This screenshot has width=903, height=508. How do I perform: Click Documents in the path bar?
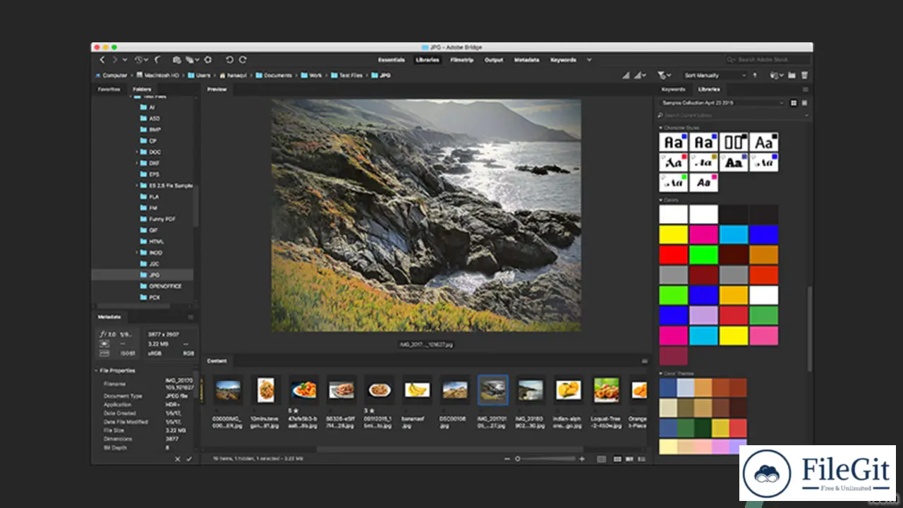coord(273,75)
